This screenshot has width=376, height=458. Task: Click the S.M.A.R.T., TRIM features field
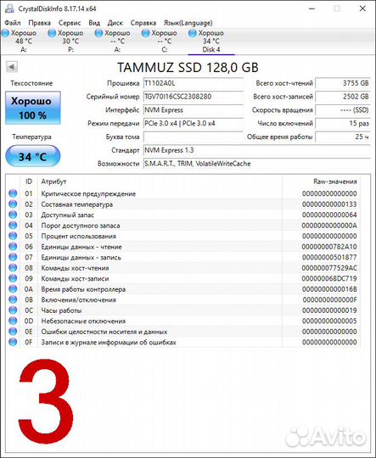[x=256, y=164]
